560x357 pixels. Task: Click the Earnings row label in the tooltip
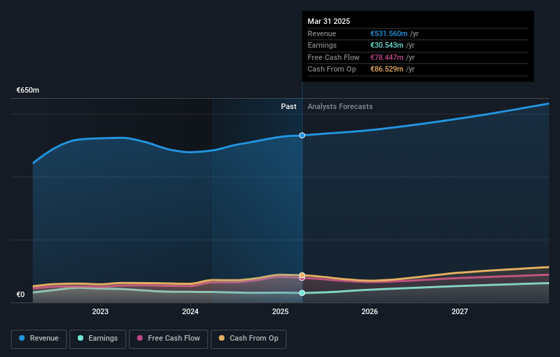(322, 45)
